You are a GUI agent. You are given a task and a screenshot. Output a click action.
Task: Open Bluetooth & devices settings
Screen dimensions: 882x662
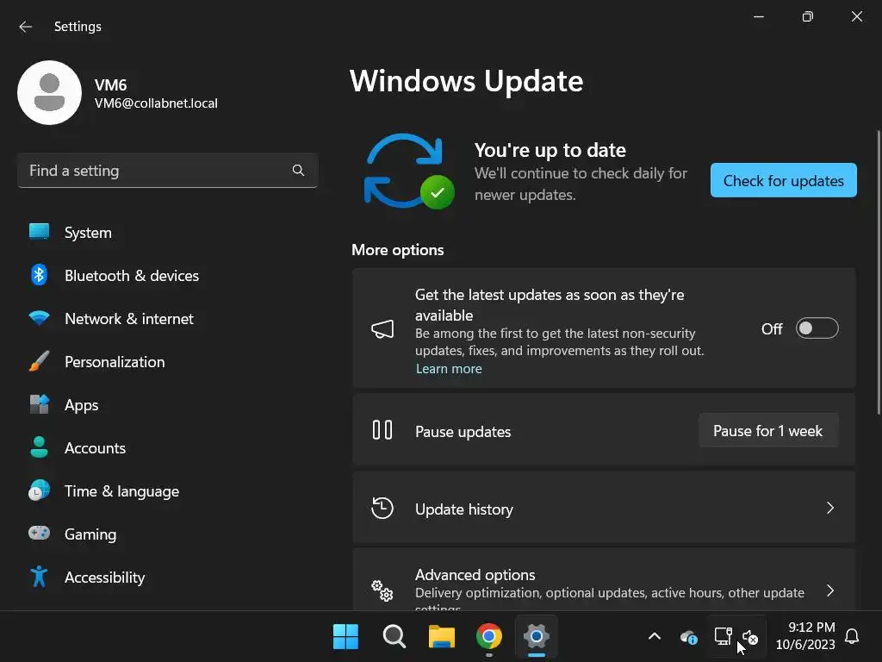pyautogui.click(x=168, y=275)
